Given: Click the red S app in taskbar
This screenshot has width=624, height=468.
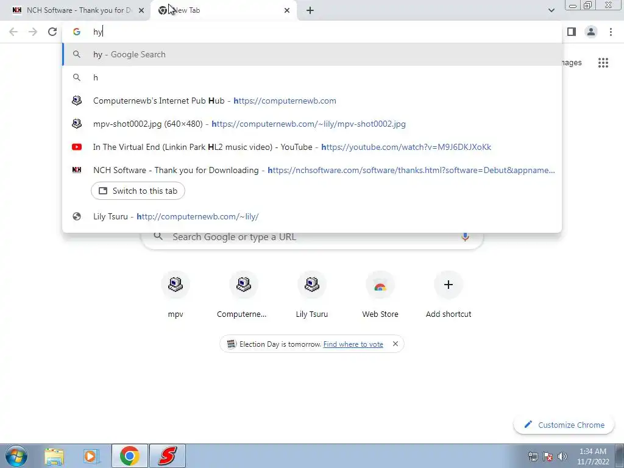Looking at the screenshot, I should tap(168, 456).
